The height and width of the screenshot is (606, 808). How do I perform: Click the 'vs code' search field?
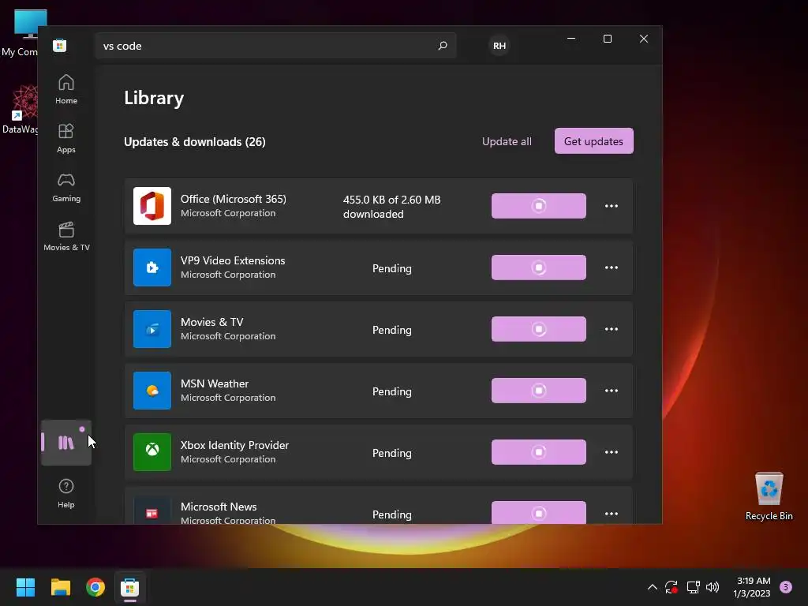click(x=275, y=46)
